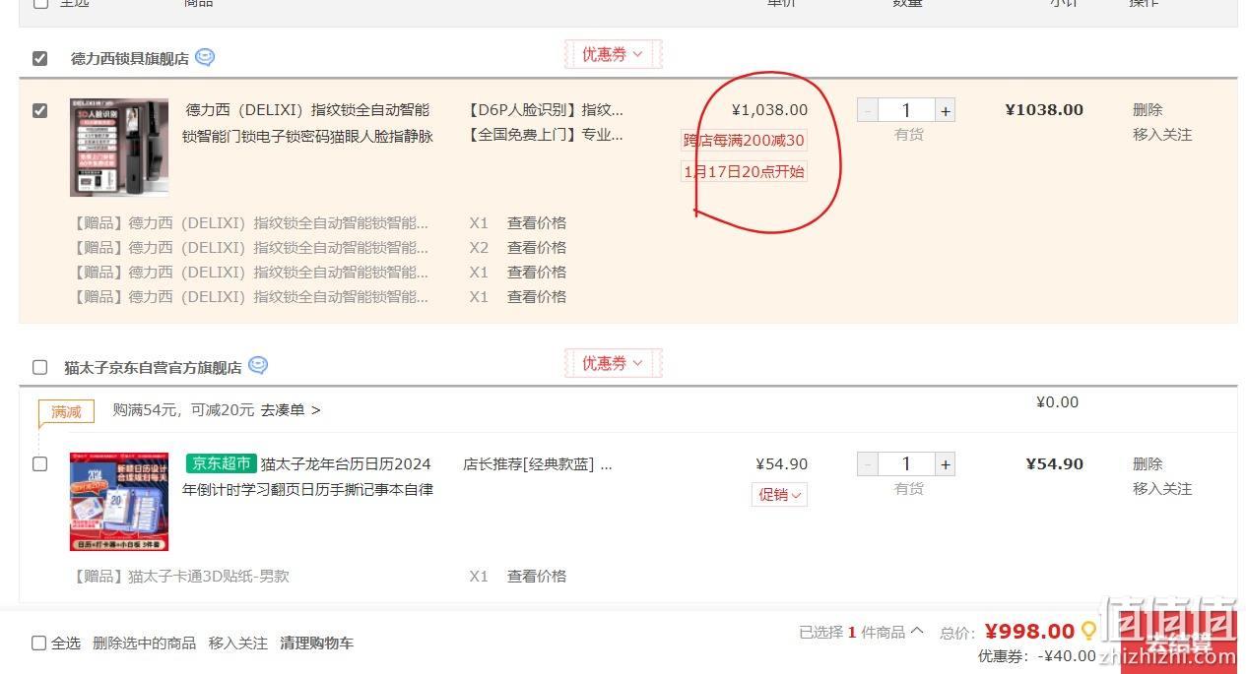Click the 优惠券: -¥40.00 text
The height and width of the screenshot is (674, 1246).
click(1036, 656)
